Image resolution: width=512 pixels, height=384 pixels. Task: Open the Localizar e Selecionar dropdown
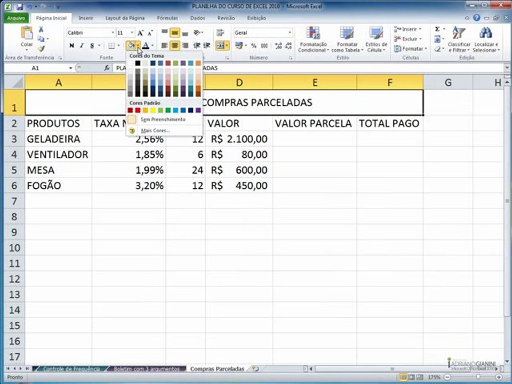pyautogui.click(x=486, y=39)
